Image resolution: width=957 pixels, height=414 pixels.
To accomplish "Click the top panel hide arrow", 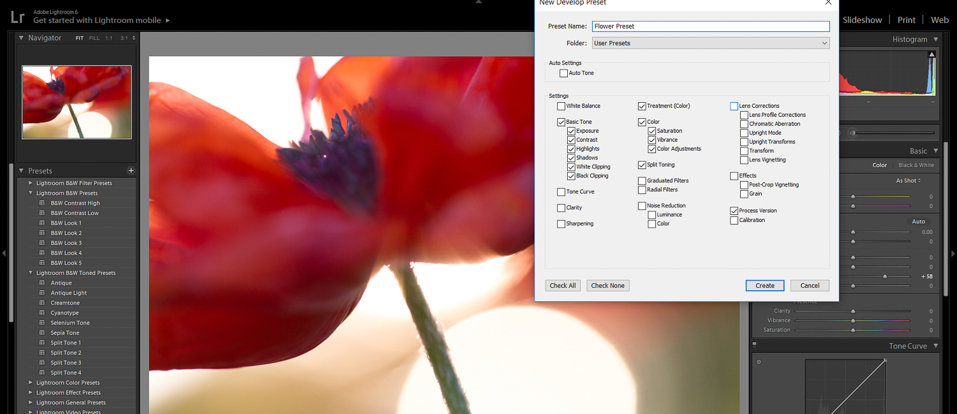I will (478, 2).
